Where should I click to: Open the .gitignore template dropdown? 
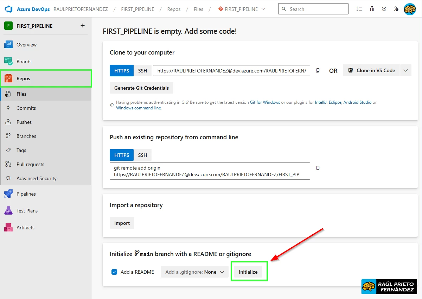pos(194,272)
